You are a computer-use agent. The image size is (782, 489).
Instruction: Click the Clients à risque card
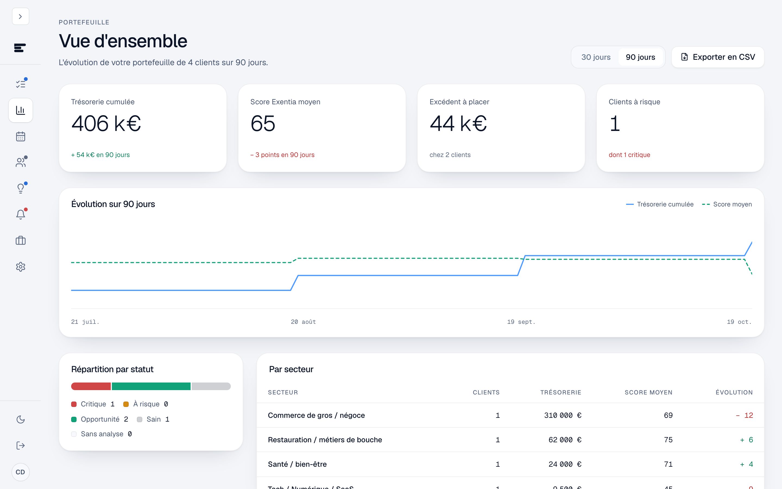tap(680, 128)
